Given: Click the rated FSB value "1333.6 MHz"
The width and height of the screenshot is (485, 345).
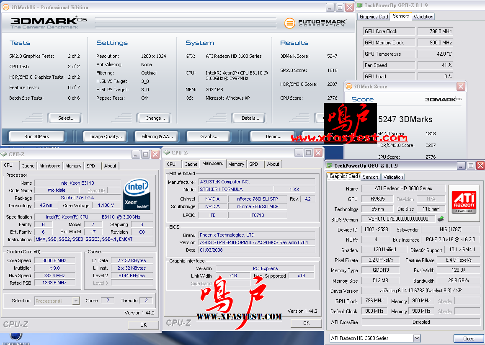Looking at the screenshot, I should 54,283.
